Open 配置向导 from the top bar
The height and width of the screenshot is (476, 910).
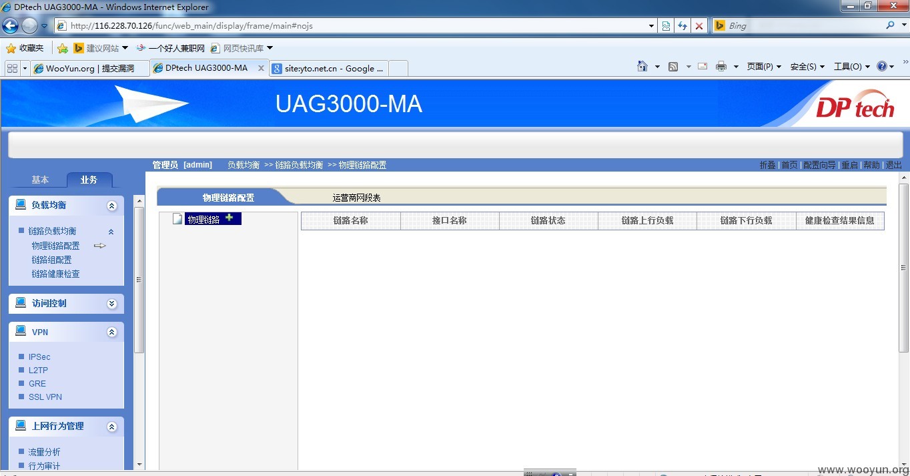point(819,165)
